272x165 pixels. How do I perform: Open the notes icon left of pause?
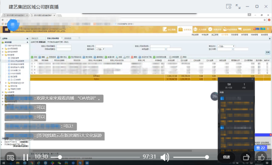[x=11, y=157]
